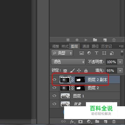Image resolution: width=125 pixels, height=125 pixels.
Task: Click the Play action triangle button
Action: coord(86,40)
